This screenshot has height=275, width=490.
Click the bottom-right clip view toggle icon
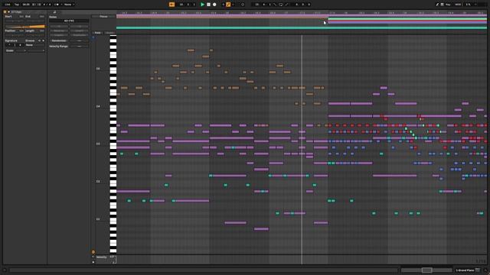tap(485, 270)
